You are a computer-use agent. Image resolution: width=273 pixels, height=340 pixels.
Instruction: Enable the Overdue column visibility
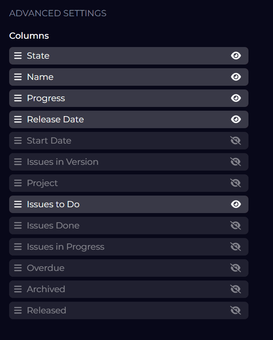coord(236,268)
